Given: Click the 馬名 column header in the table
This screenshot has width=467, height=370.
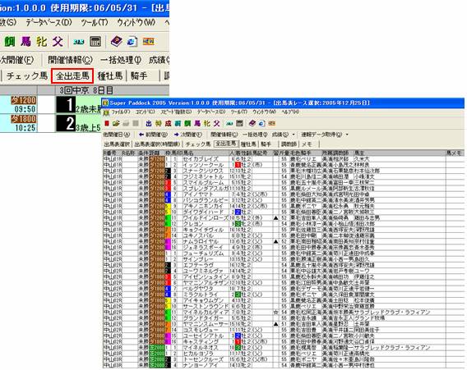Looking at the screenshot, I should click(x=206, y=153).
